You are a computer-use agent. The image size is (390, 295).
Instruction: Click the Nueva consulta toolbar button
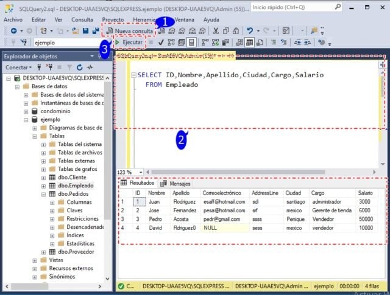[x=130, y=30]
